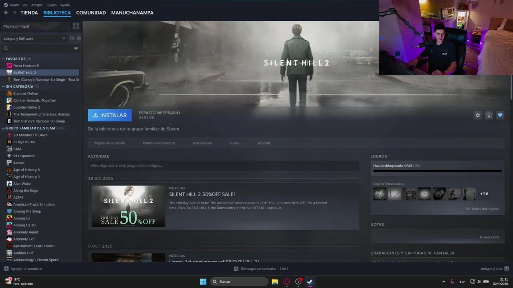Open Amigos y chat

[x=495, y=269]
